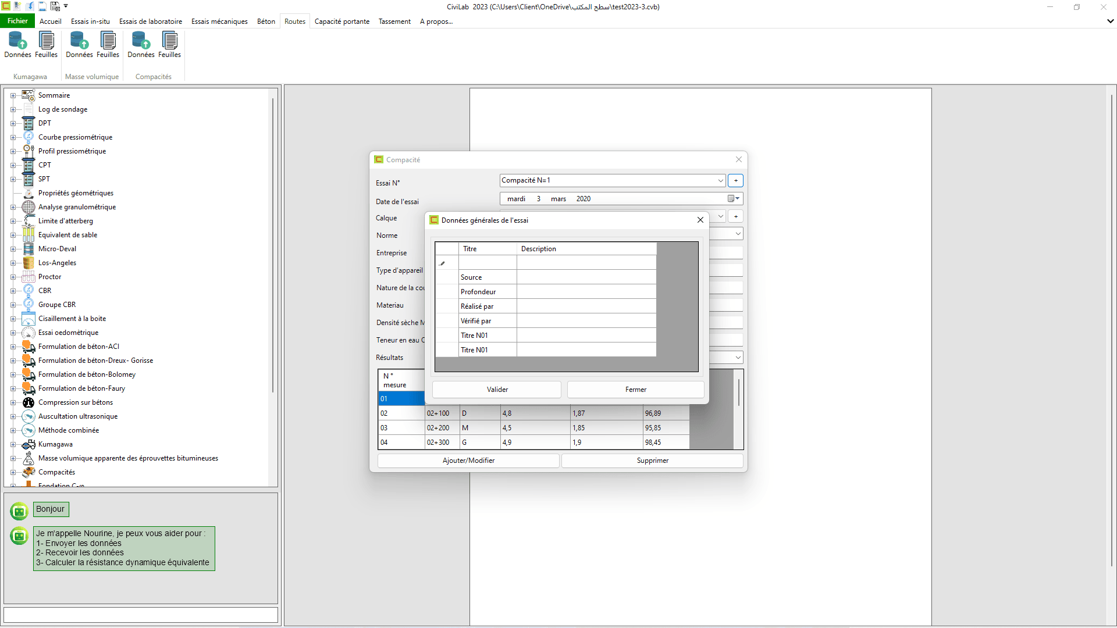Open the Fichier menu
The image size is (1117, 628).
[x=17, y=21]
